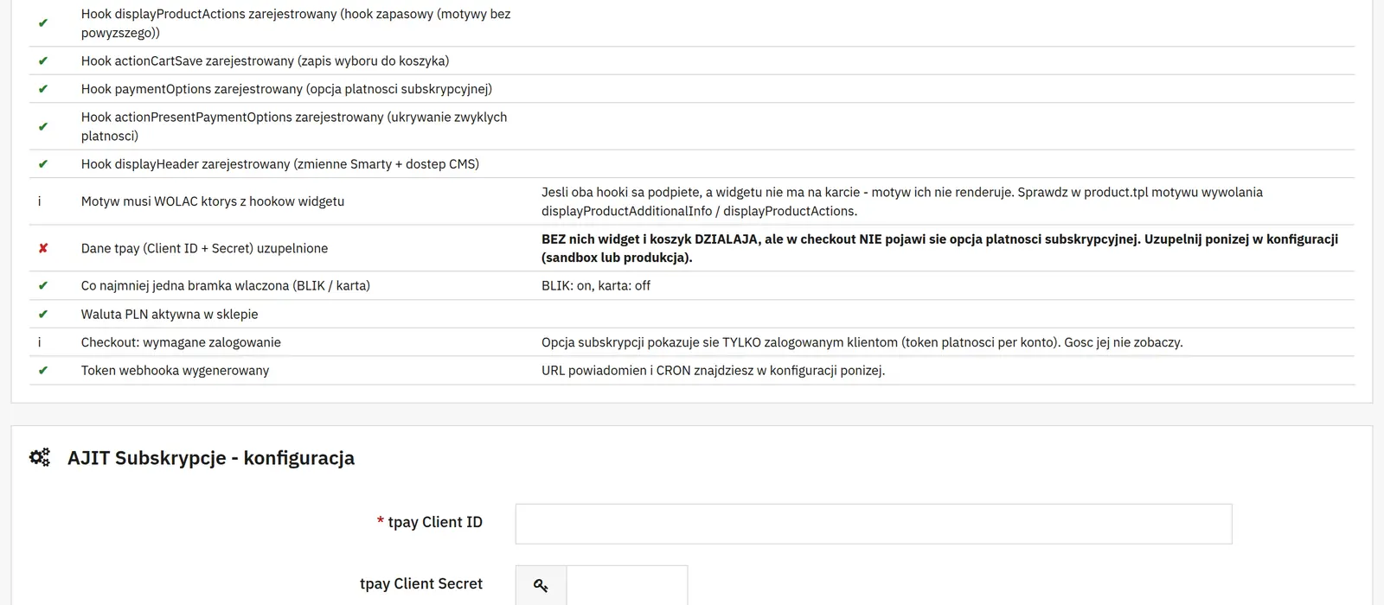Click the checkmark for Hook paymentOptions
This screenshot has width=1384, height=605.
pyautogui.click(x=42, y=89)
